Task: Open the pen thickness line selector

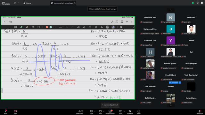Action: pos(61,27)
